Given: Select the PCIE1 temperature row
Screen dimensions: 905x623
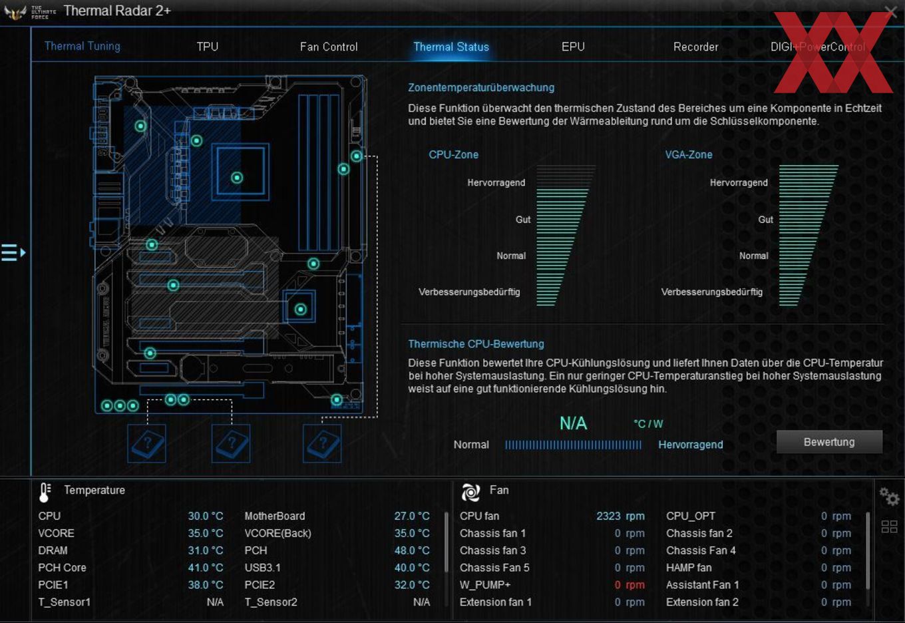Looking at the screenshot, I should pyautogui.click(x=130, y=585).
